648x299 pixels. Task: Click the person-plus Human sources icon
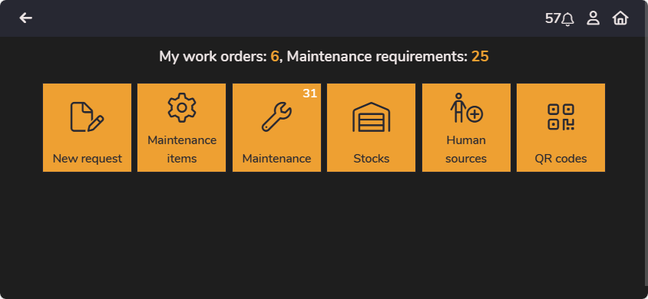tap(466, 107)
